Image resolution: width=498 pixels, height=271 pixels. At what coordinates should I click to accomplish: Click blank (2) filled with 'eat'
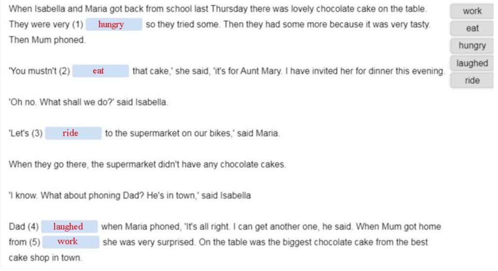(x=100, y=71)
